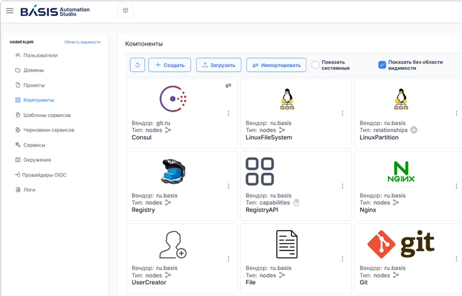Click the git Импортировать button
This screenshot has width=462, height=296.
point(276,65)
